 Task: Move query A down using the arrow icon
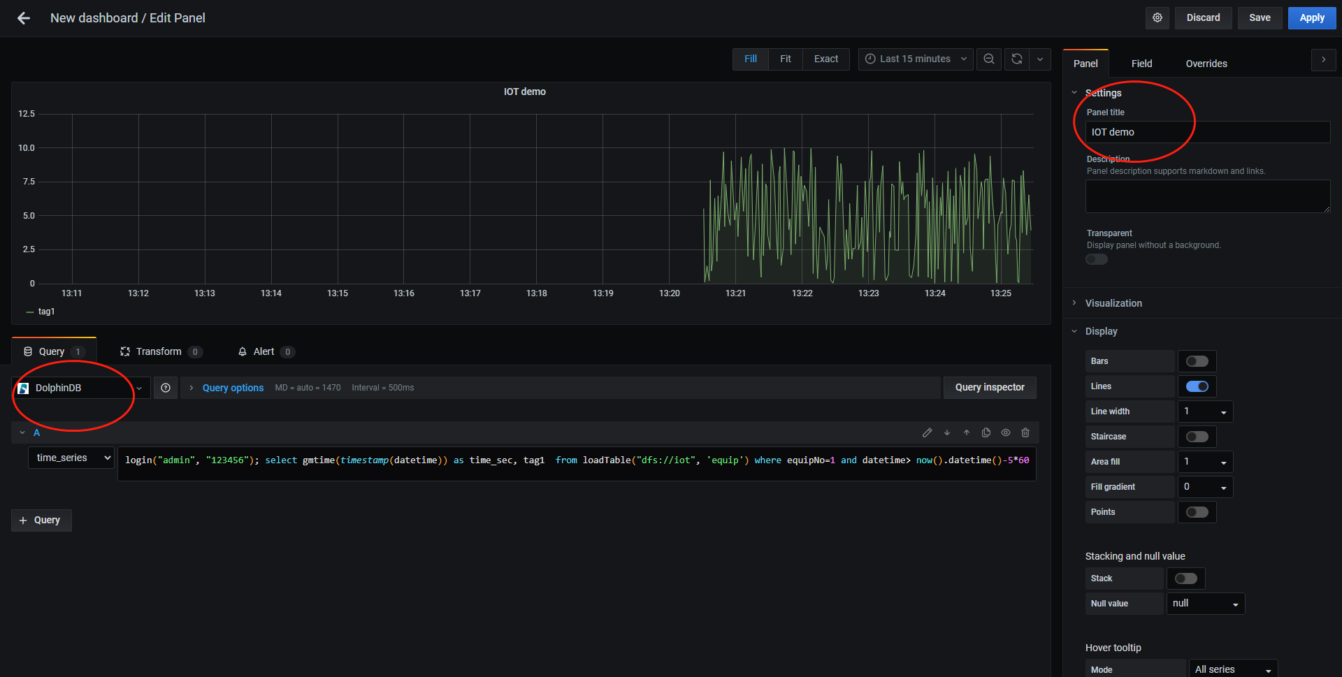947,432
